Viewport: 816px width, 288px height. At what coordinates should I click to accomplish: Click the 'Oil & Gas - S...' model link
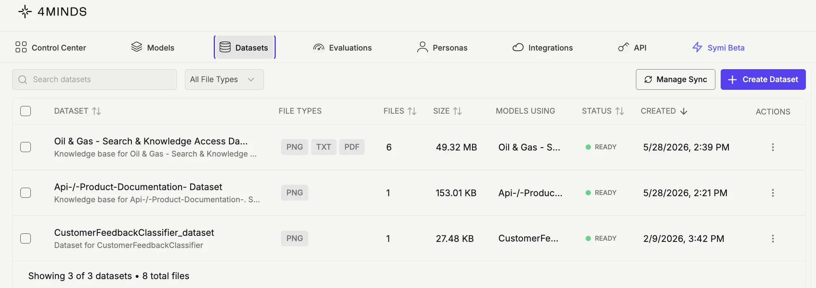point(529,147)
